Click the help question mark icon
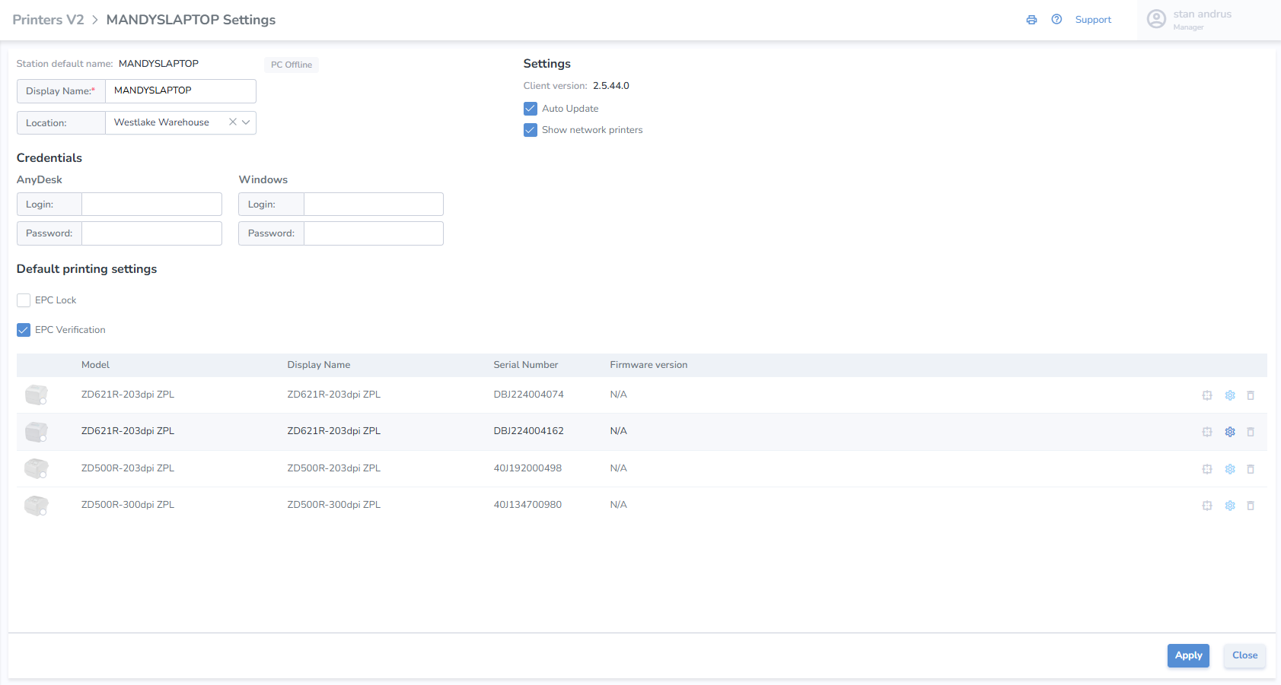The height and width of the screenshot is (685, 1281). click(x=1056, y=20)
